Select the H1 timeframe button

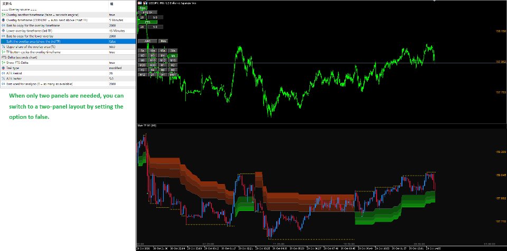[x=163, y=65]
